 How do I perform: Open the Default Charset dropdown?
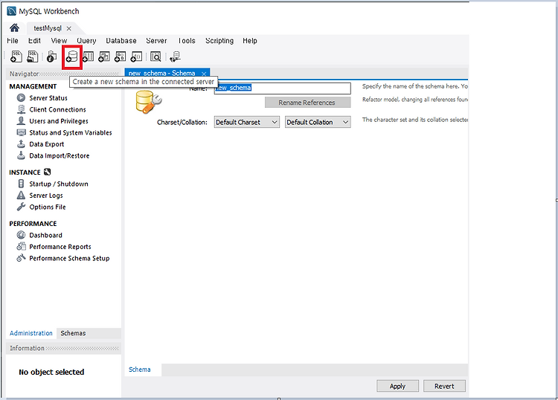tap(246, 122)
